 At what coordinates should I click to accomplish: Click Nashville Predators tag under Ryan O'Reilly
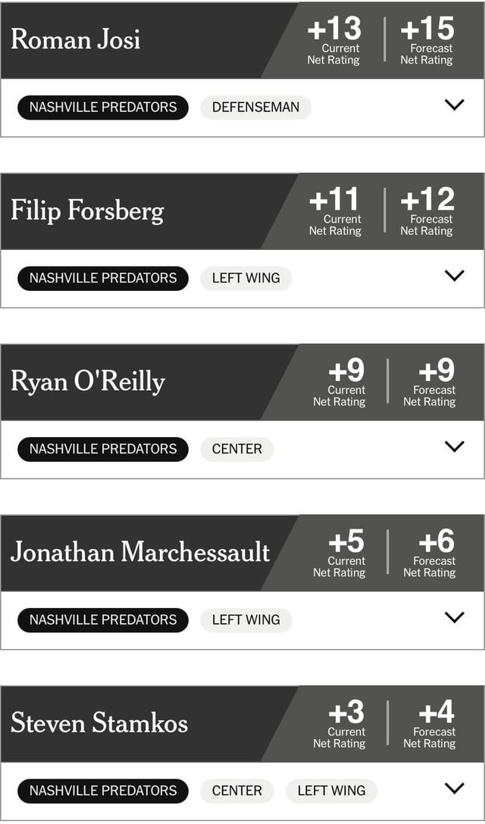[103, 449]
